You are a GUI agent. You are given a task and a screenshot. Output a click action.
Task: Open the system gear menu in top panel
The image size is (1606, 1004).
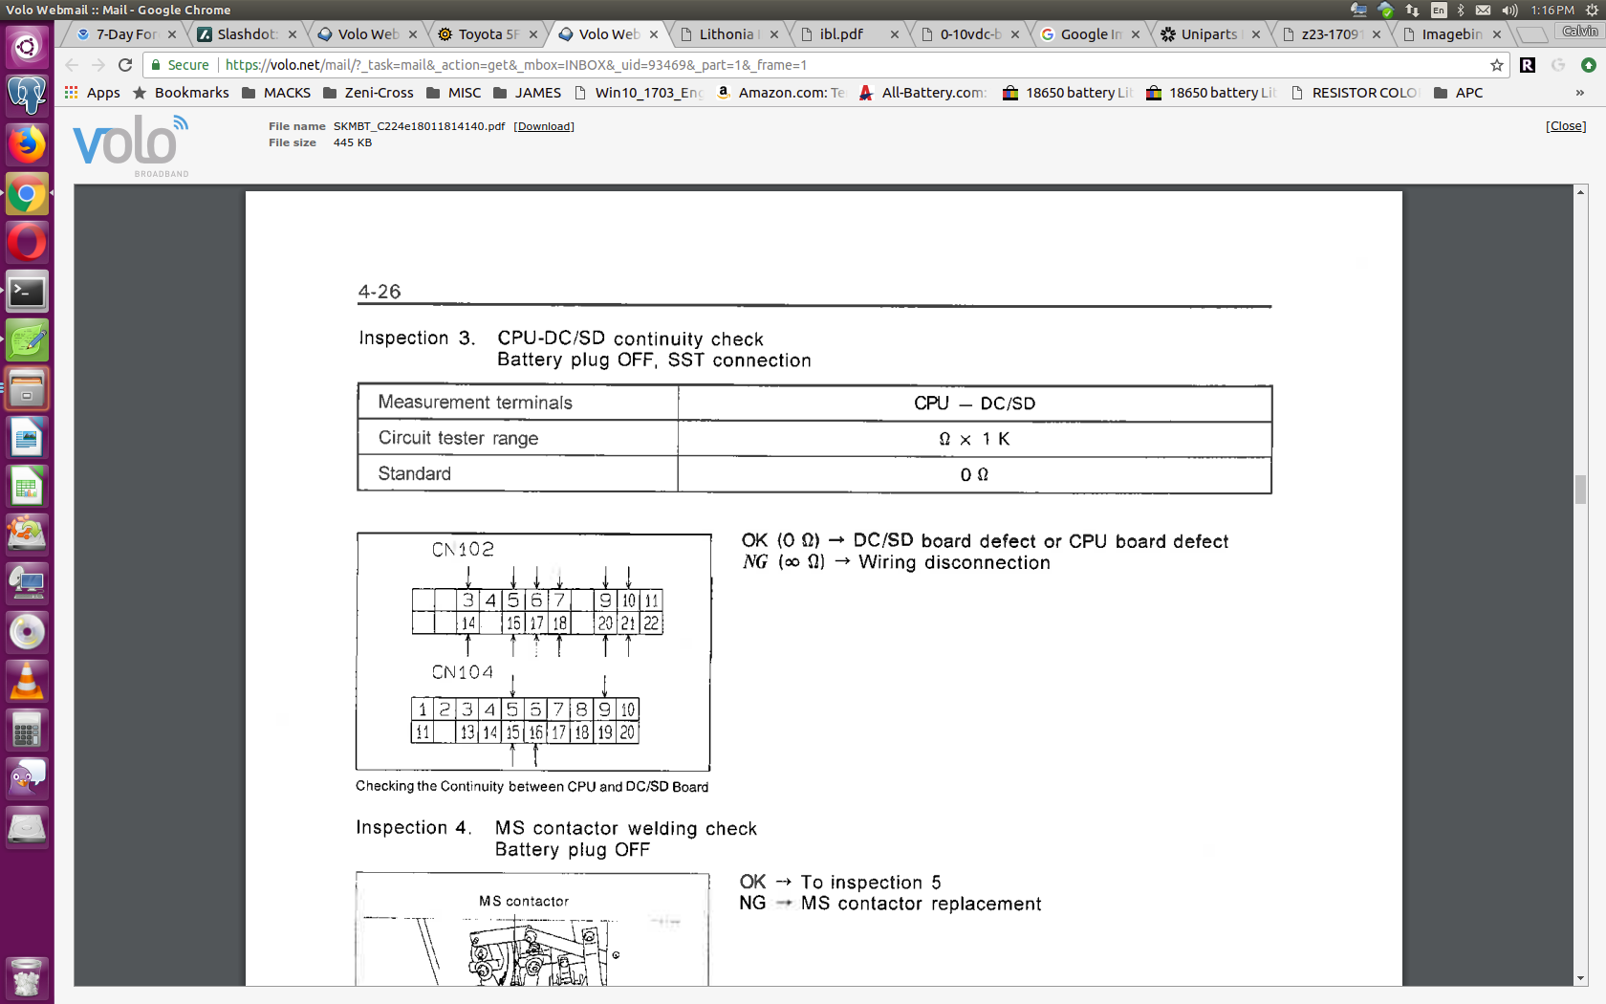(x=1592, y=10)
